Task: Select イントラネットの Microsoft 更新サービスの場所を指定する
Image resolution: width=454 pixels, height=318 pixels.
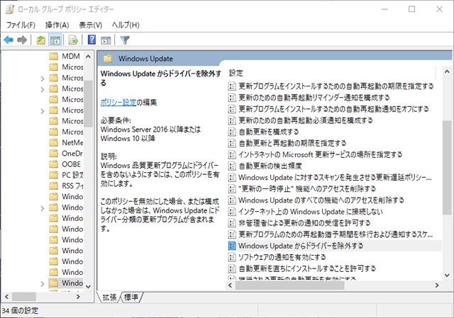Action: (x=320, y=154)
